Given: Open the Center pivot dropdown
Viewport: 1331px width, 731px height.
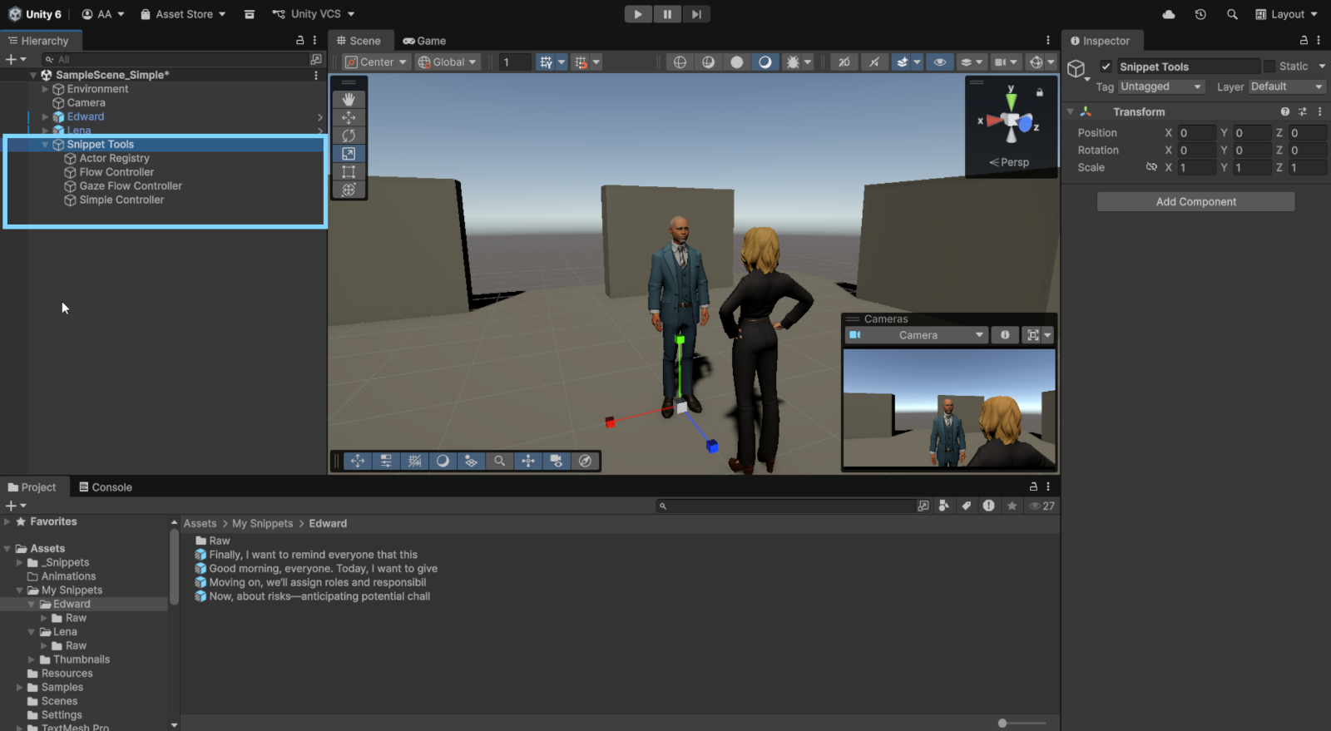Looking at the screenshot, I should pos(377,62).
